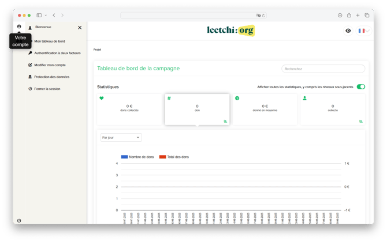Click the user icon beside Bienvenue
387x242 pixels.
[x=30, y=28]
